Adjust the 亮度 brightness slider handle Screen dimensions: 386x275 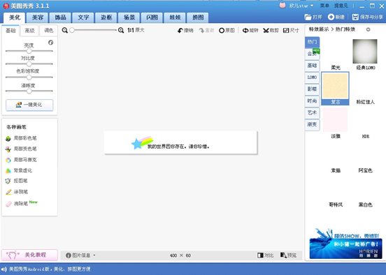(x=29, y=51)
